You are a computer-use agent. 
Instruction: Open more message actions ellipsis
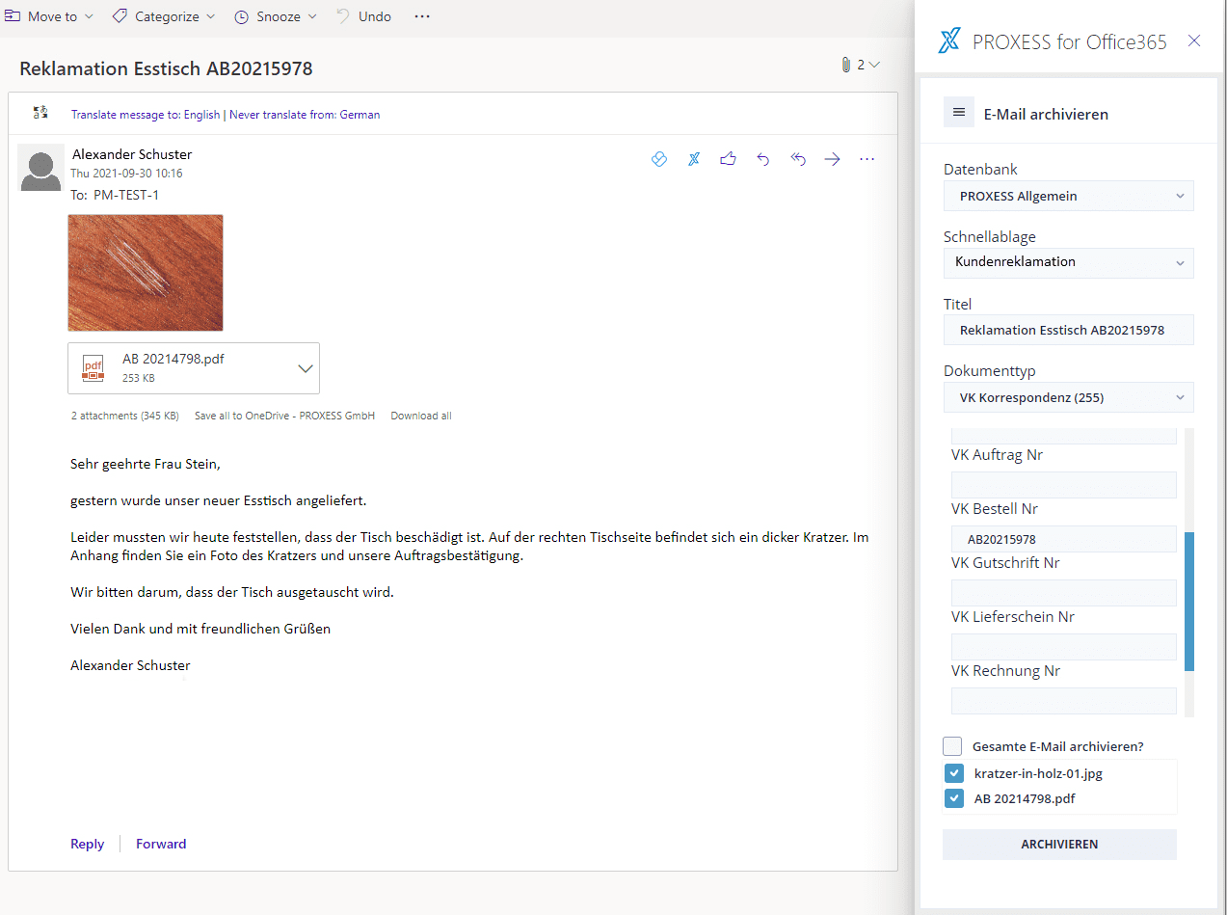point(867,159)
